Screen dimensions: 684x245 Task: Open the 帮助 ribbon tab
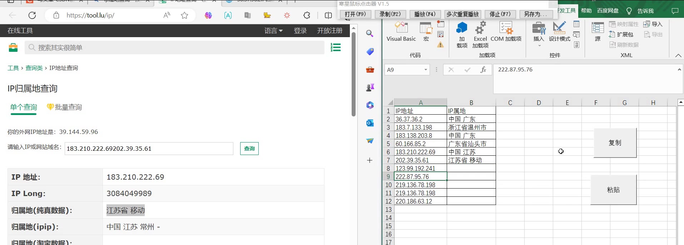(x=586, y=11)
